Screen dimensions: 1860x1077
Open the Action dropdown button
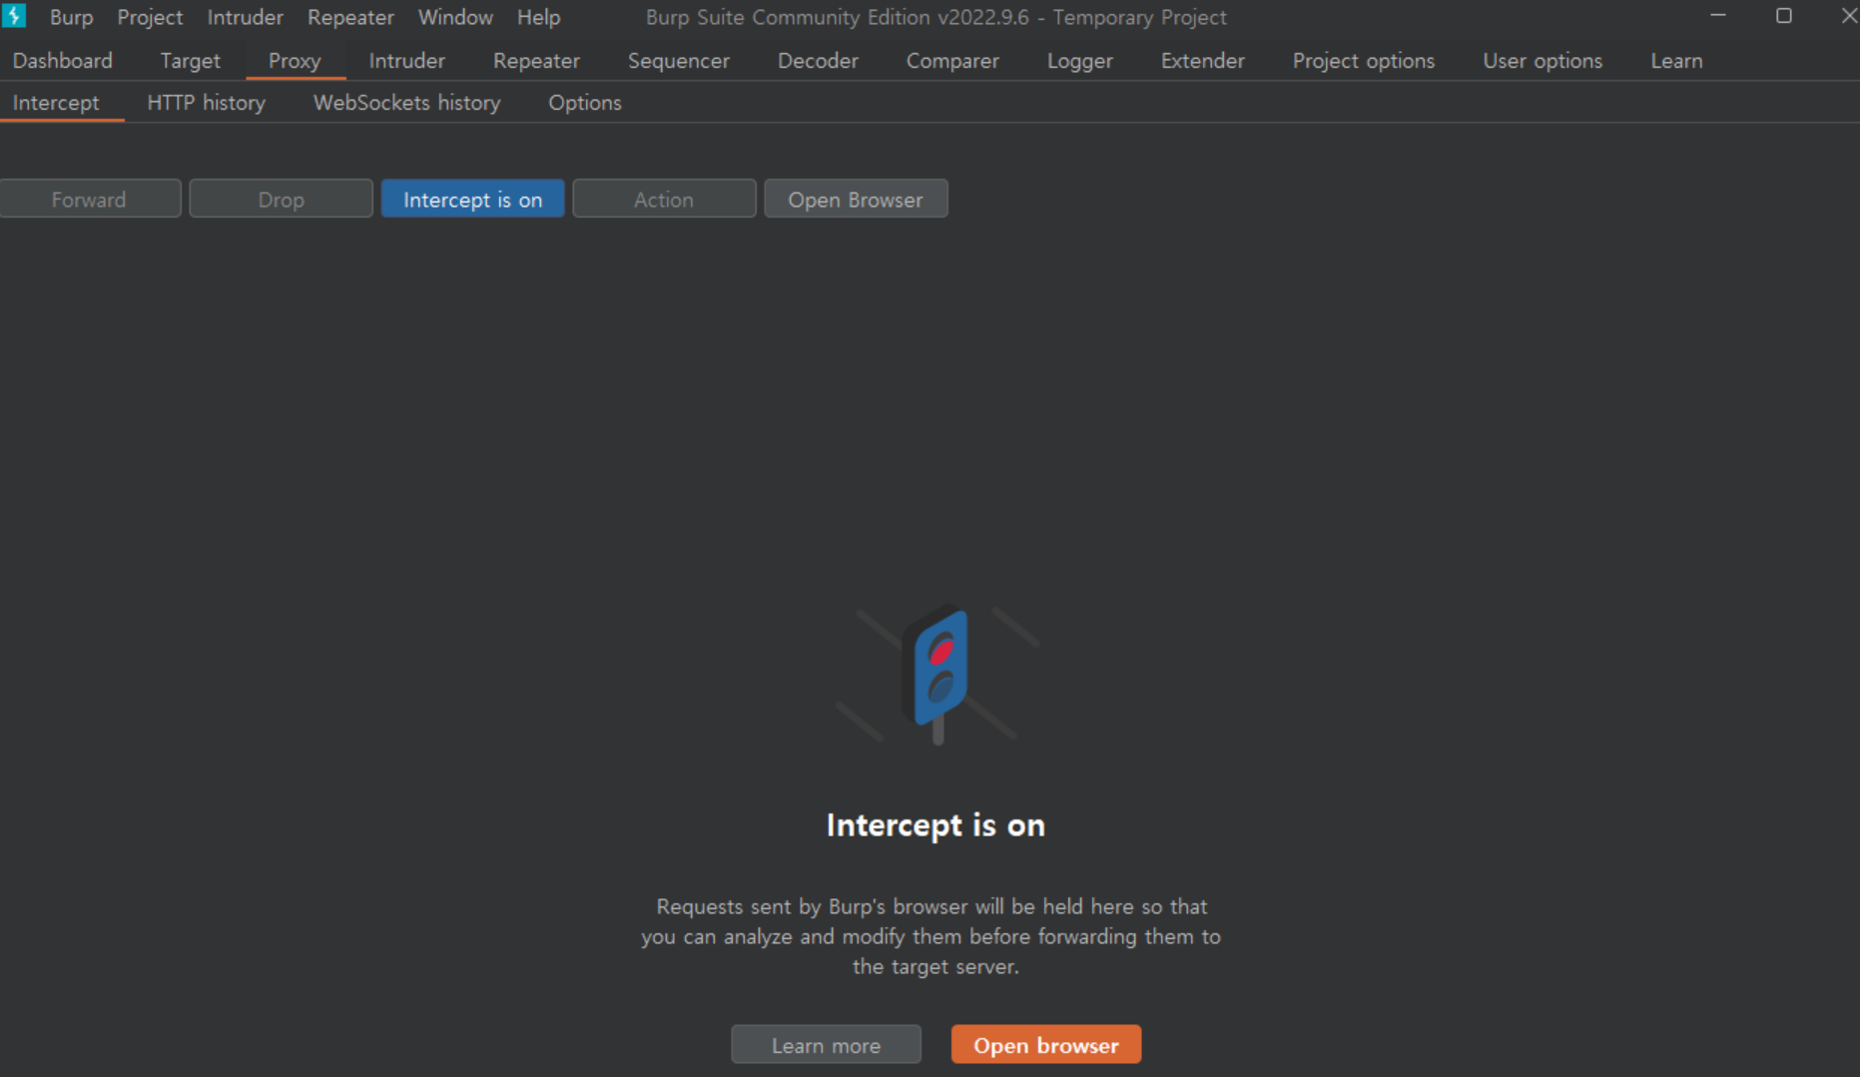[664, 199]
